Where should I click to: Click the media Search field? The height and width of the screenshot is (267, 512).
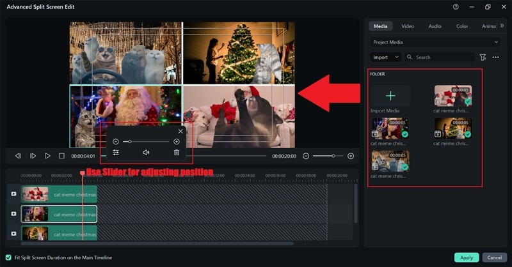440,57
